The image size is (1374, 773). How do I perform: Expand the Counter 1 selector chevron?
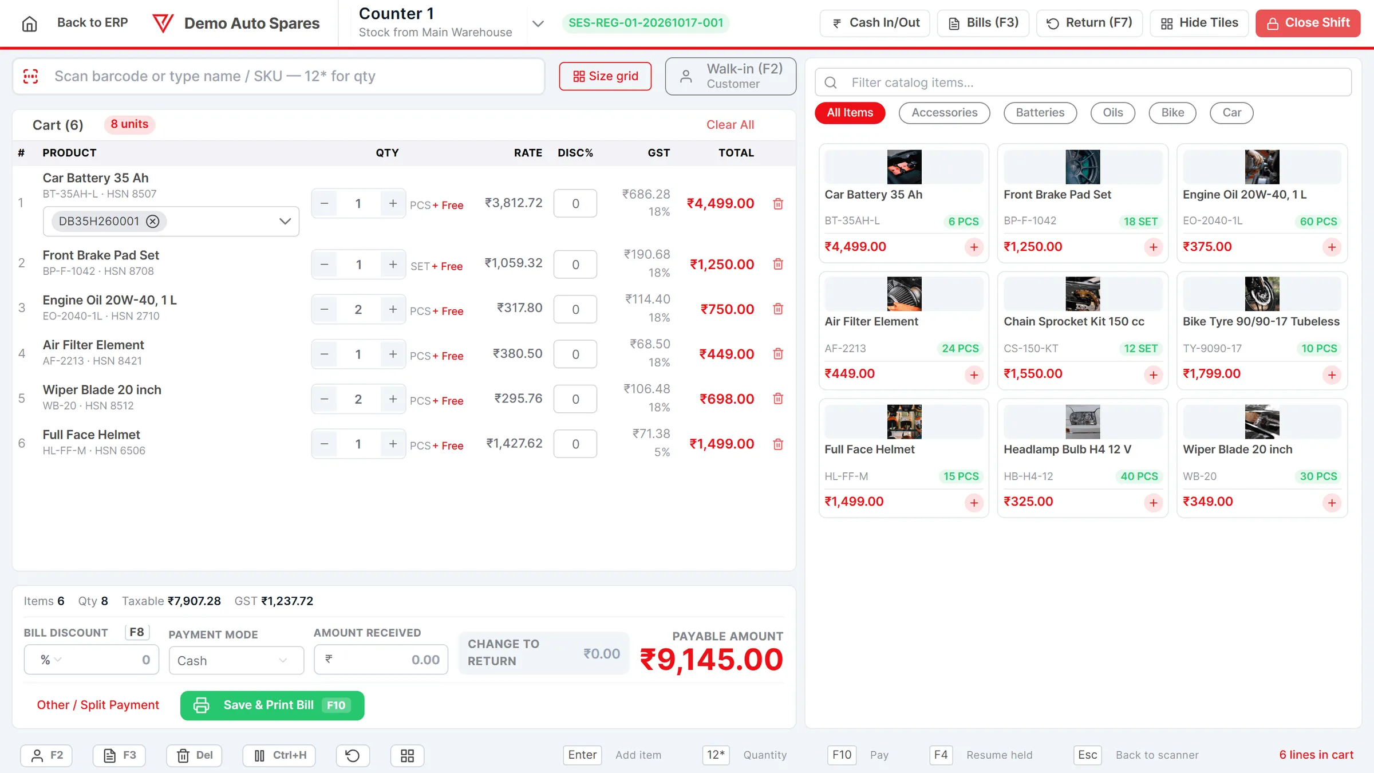point(538,23)
